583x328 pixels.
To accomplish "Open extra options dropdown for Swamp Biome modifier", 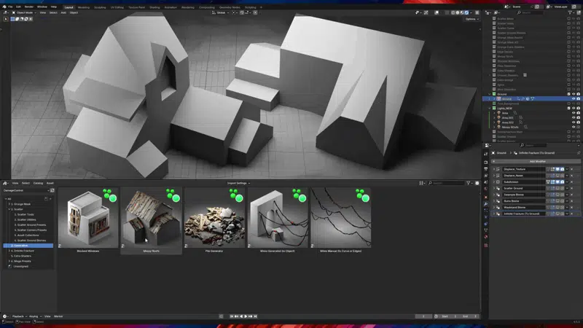I will [567, 195].
